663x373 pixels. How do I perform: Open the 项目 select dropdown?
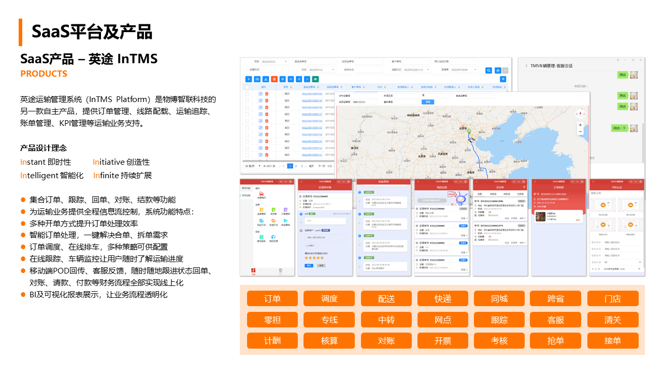tap(274, 62)
